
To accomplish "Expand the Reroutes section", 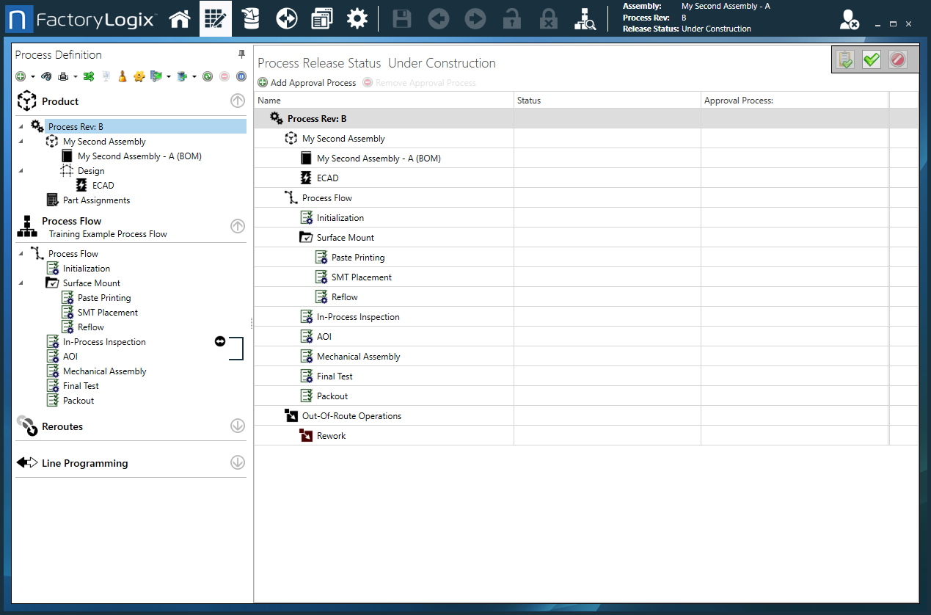I will click(x=237, y=426).
